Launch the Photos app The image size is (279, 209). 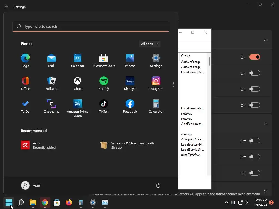pos(130,60)
